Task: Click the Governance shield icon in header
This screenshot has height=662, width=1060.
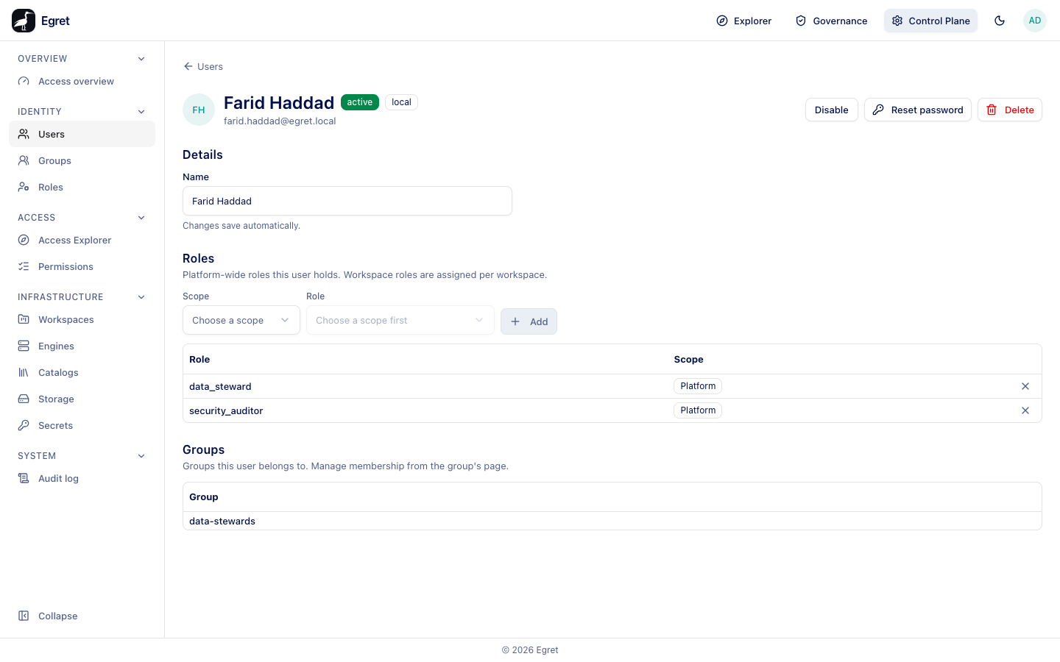Action: [x=801, y=21]
